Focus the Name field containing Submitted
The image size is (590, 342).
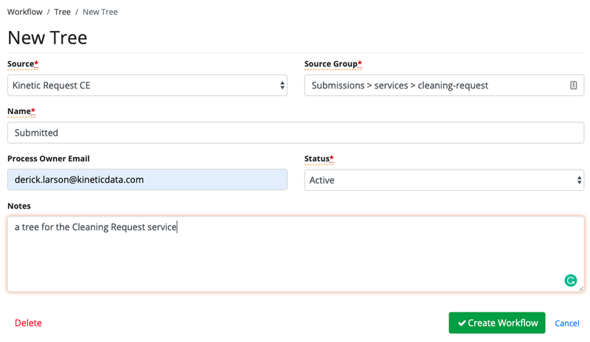296,133
